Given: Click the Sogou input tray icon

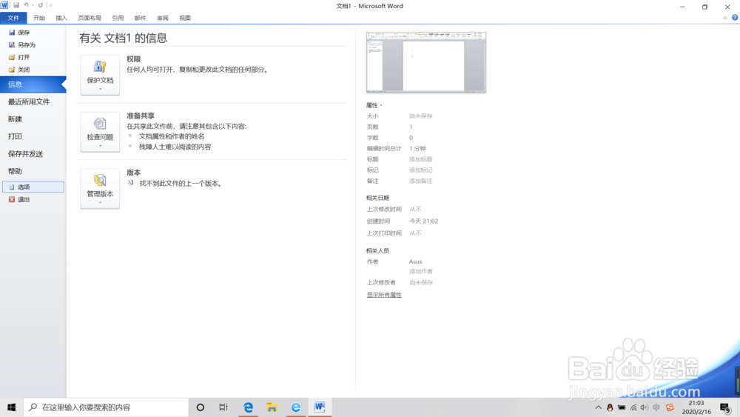Looking at the screenshot, I should [670, 407].
